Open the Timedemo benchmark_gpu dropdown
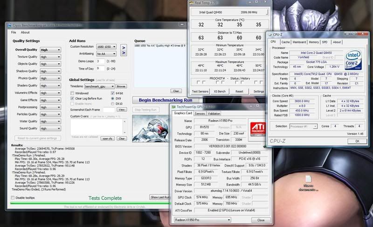 click(99, 86)
